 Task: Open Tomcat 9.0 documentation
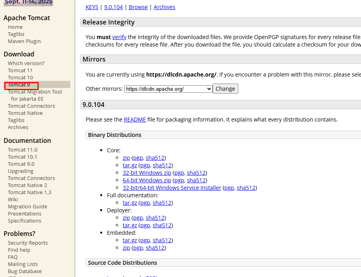(21, 164)
